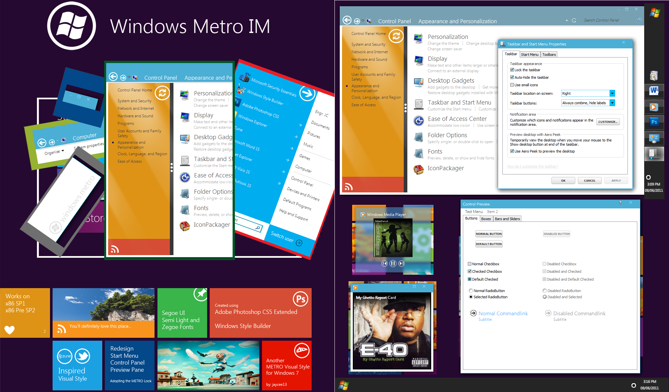Click the Control Panel icon on vertical taskbar
The height and width of the screenshot is (392, 669).
654,138
